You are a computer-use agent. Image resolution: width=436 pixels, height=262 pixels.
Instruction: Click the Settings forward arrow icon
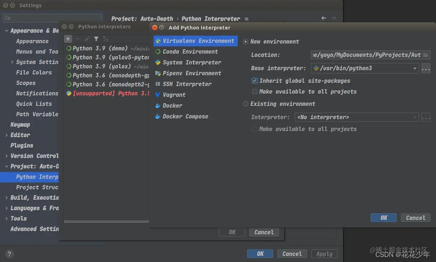coord(334,18)
